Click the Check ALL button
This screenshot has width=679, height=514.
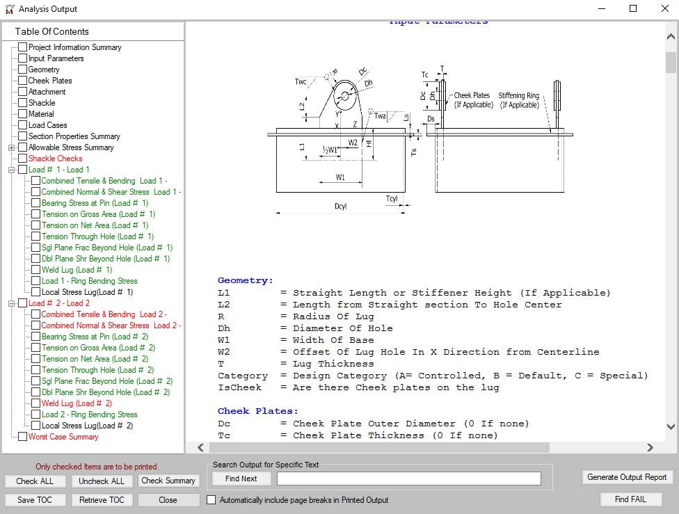35,481
